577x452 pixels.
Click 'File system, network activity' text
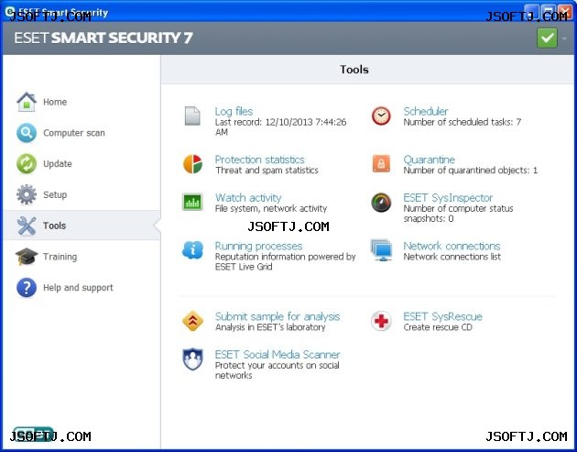[271, 208]
